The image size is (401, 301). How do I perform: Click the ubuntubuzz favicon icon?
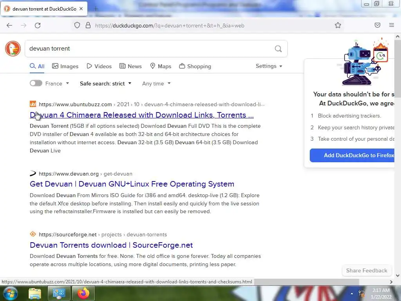[x=33, y=104]
